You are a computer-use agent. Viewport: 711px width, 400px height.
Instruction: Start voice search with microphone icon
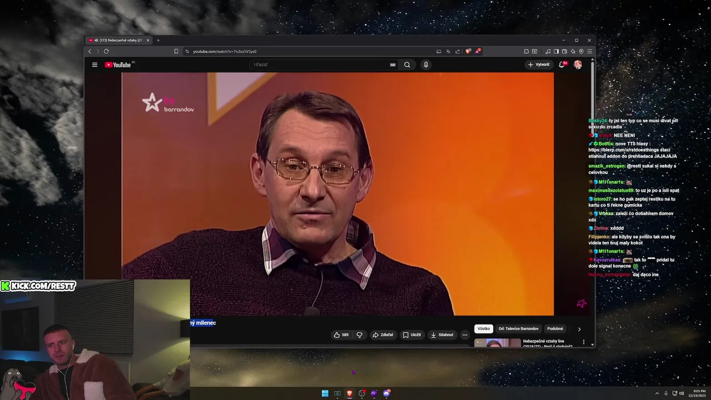point(426,64)
